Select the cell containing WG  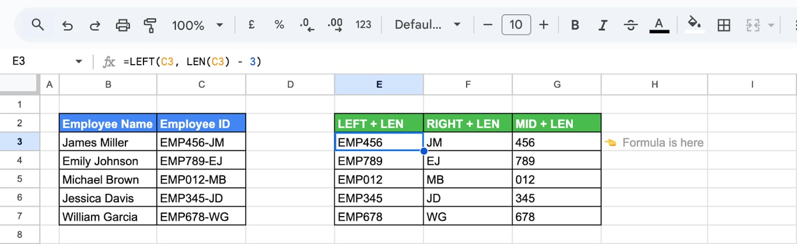pos(468,217)
